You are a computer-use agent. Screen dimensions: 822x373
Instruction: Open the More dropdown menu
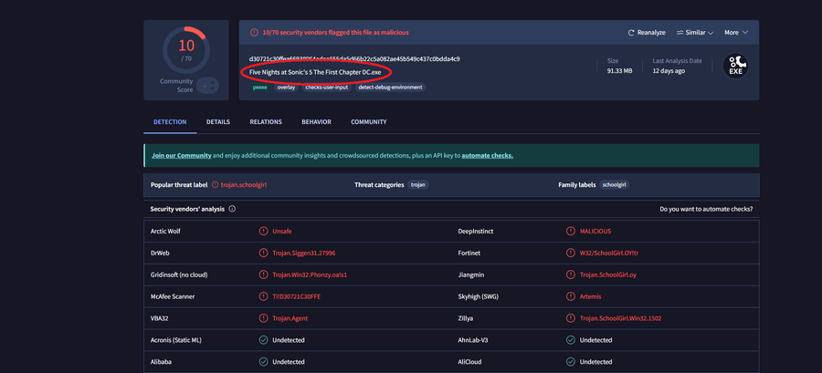(x=736, y=33)
